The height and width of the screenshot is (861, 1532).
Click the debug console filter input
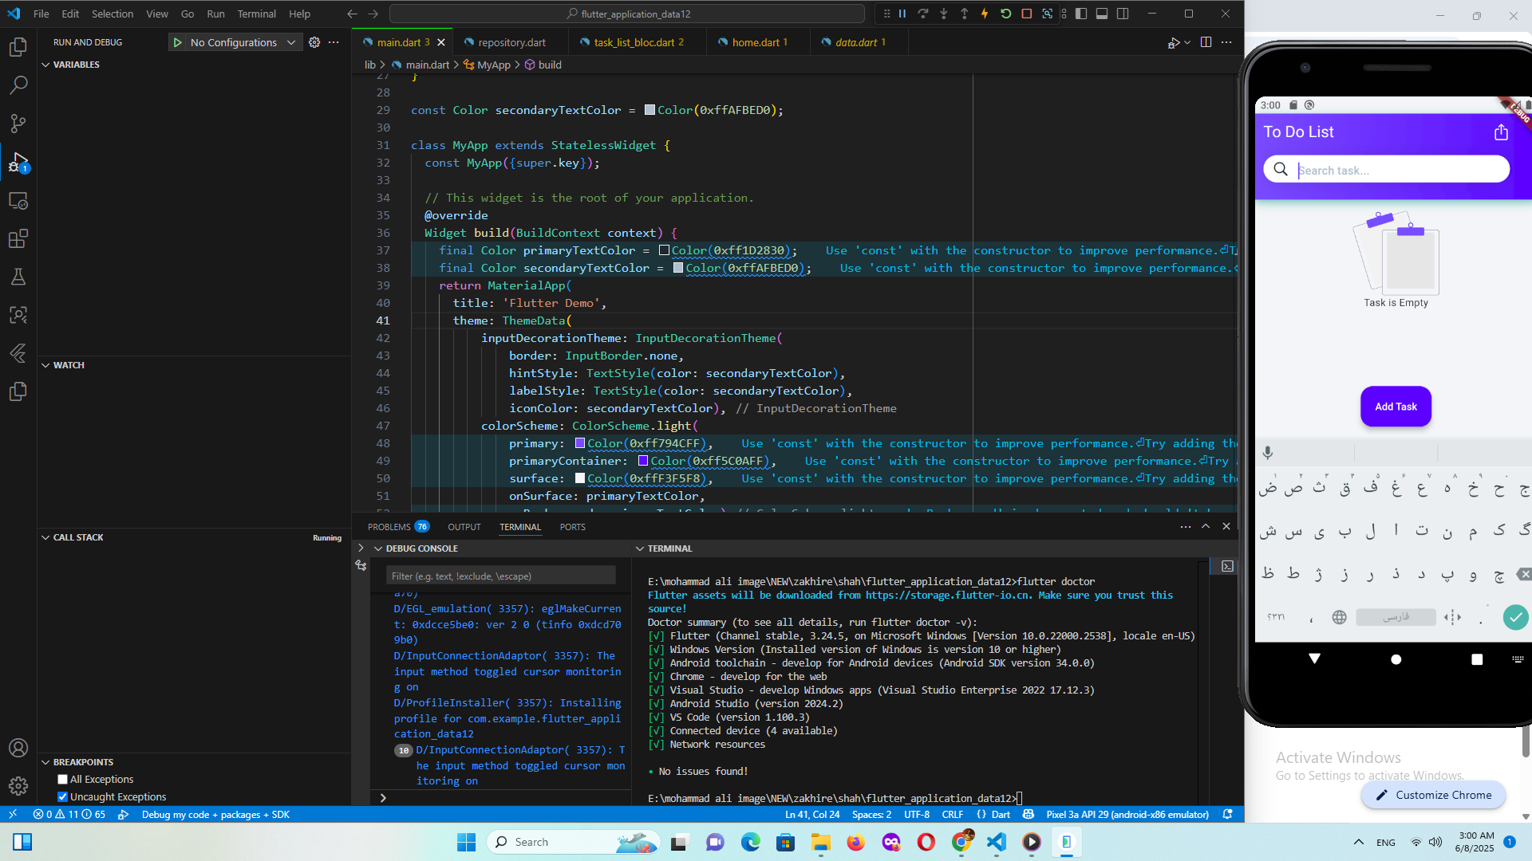coord(501,576)
